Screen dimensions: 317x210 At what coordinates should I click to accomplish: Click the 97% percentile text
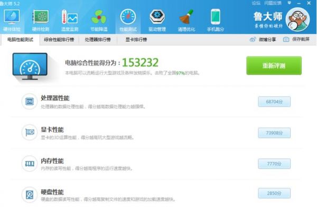(x=180, y=73)
